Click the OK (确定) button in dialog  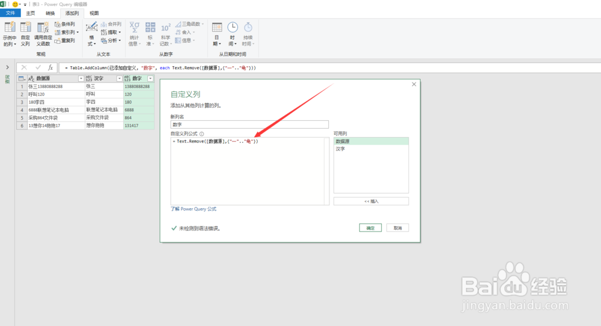click(x=370, y=228)
